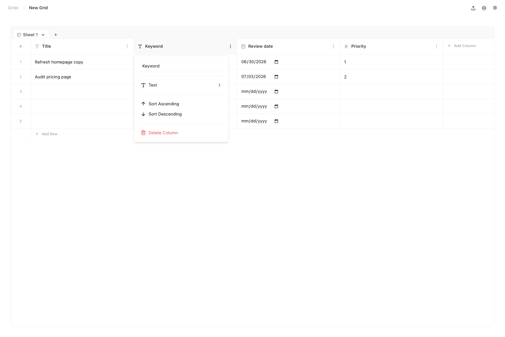This screenshot has width=505, height=337.
Task: Click the export/upload icon in top bar
Action: pyautogui.click(x=473, y=8)
